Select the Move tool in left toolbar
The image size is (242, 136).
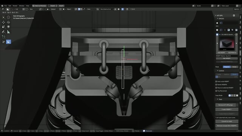click(x=3, y=22)
